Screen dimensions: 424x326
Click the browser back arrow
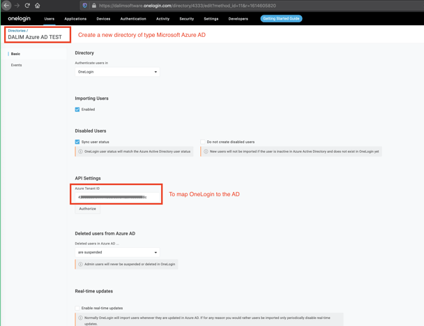[x=6, y=6]
